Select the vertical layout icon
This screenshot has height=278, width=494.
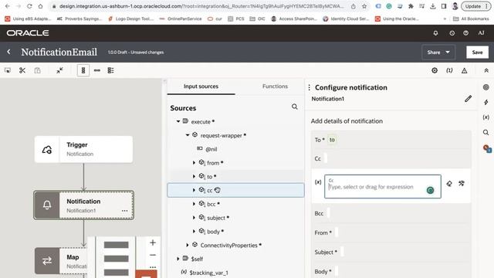pyautogui.click(x=83, y=70)
